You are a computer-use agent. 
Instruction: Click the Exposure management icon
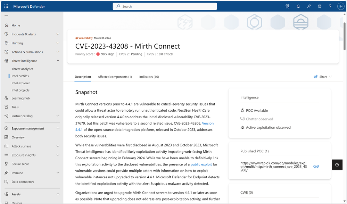click(x=6, y=128)
